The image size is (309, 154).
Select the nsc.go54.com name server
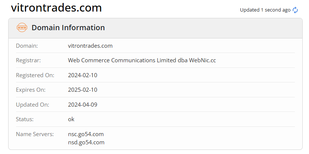[x=86, y=134]
